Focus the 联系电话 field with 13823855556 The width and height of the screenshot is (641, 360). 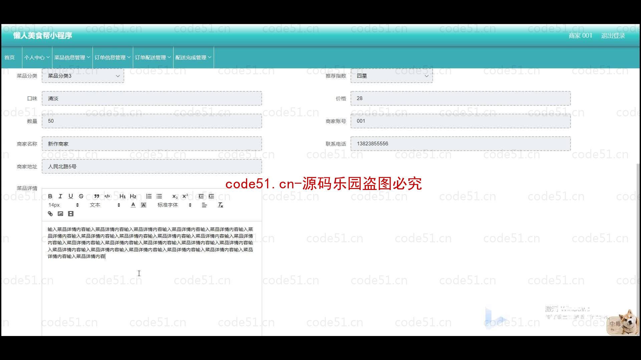coord(460,144)
